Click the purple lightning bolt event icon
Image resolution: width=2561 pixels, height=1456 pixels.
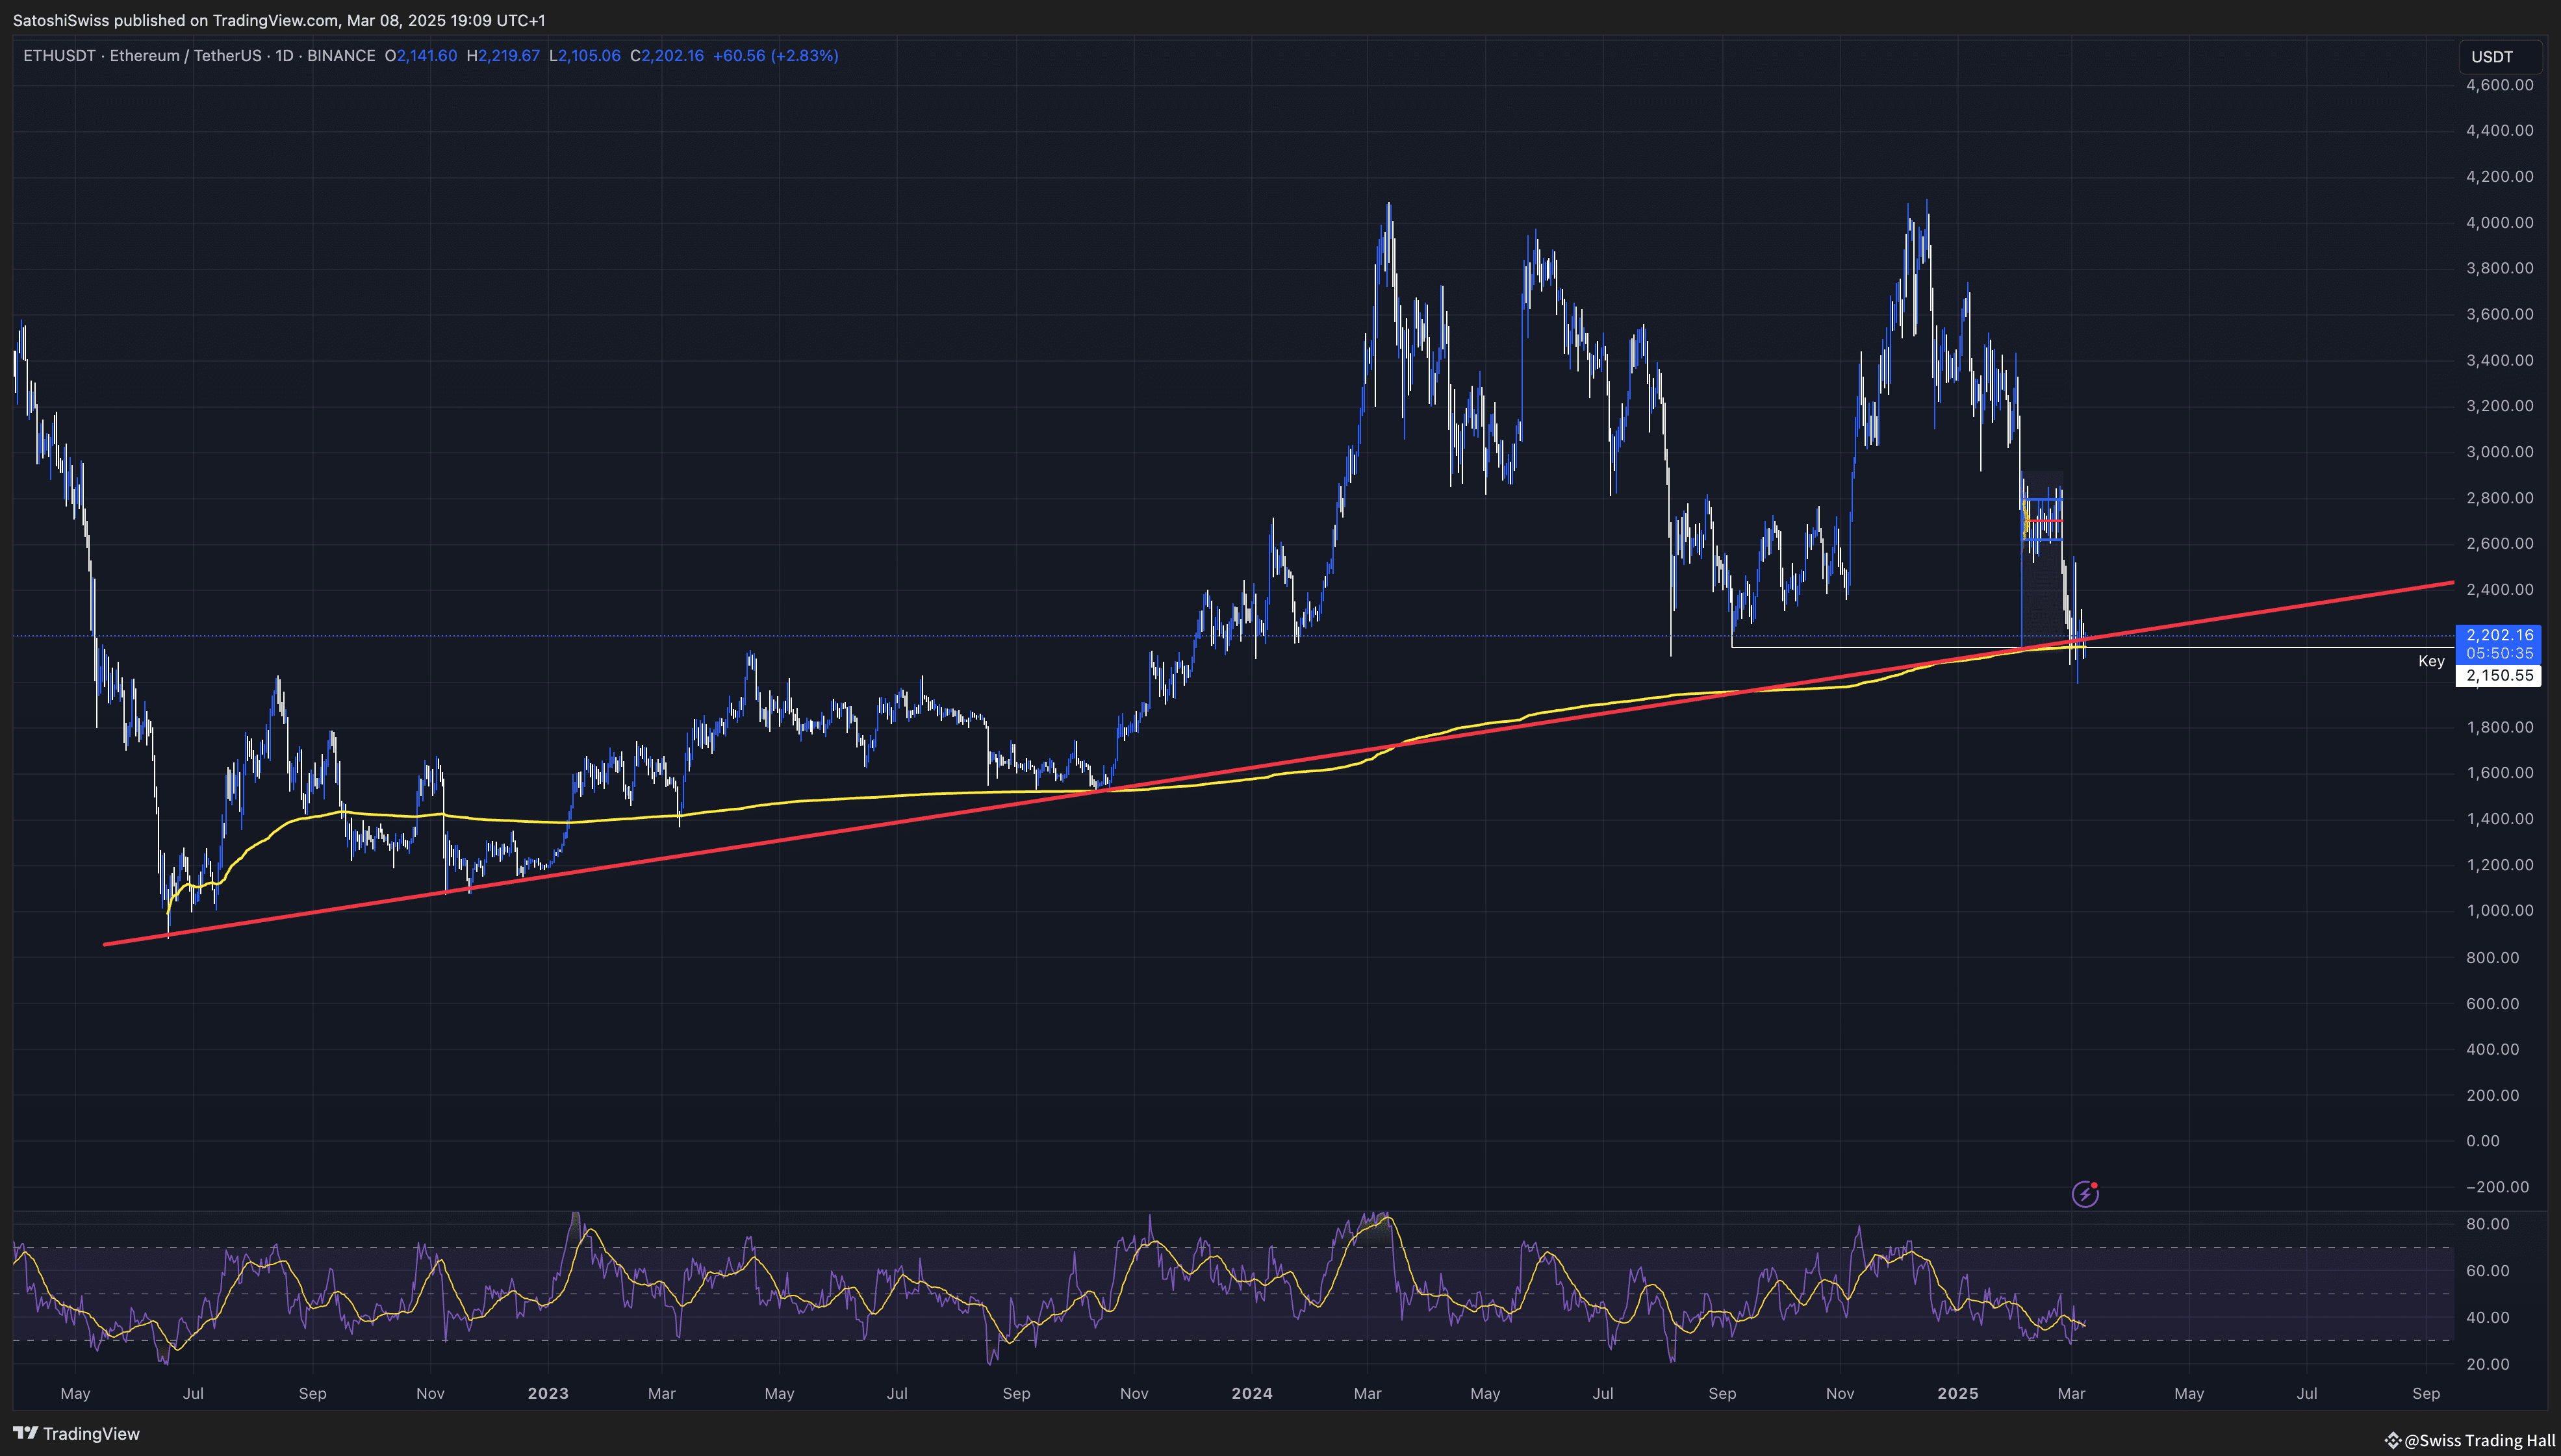point(2085,1194)
